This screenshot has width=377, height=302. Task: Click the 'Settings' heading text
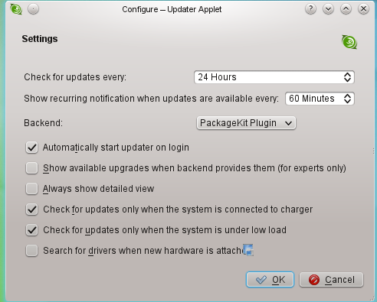(x=40, y=39)
